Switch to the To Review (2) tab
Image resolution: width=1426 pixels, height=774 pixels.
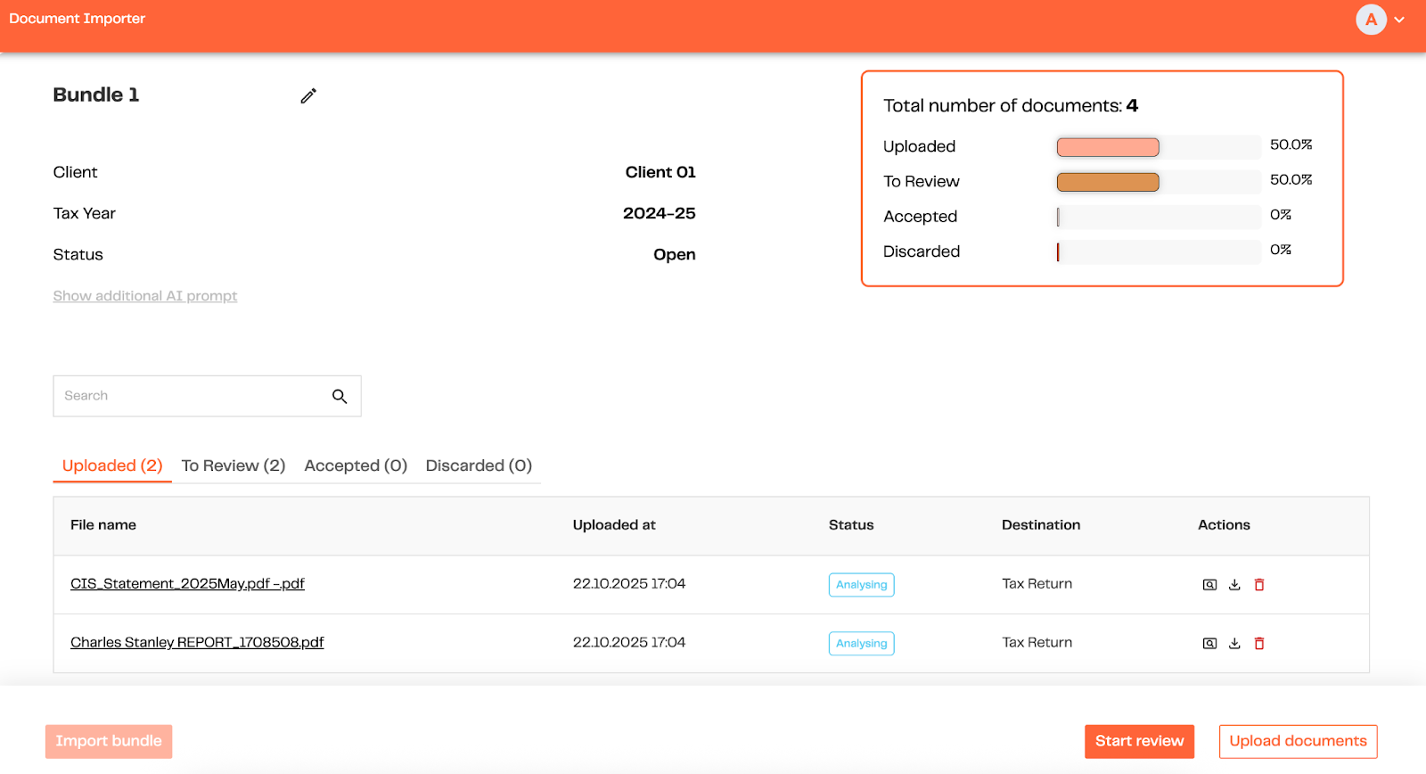[234, 465]
